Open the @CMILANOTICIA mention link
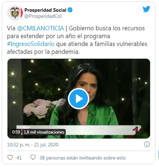 click(40, 28)
